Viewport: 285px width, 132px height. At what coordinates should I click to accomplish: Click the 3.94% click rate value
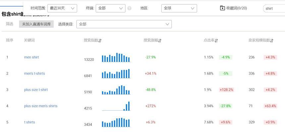(209, 106)
